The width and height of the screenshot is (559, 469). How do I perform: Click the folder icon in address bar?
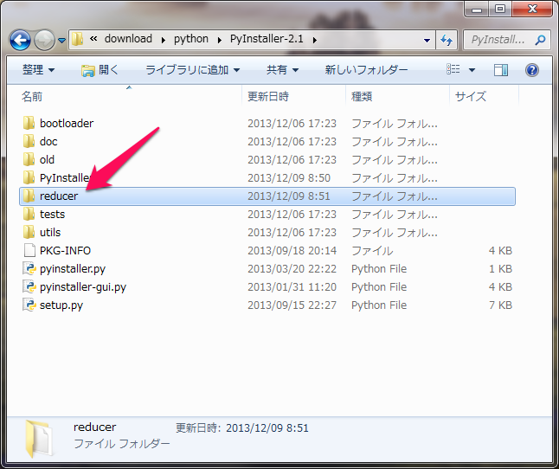[x=77, y=39]
